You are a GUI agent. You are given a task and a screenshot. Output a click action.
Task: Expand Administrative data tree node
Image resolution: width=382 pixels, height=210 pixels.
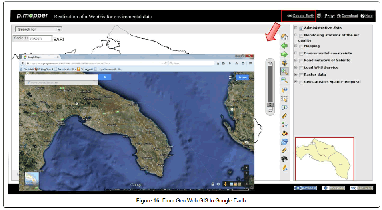(x=296, y=28)
